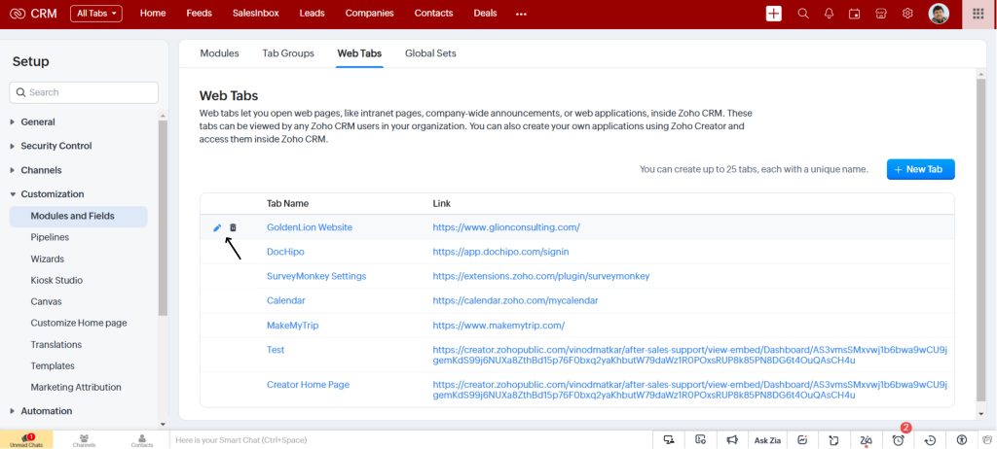Viewport: 997px width, 449px height.
Task: Open the Leads module
Action: (x=312, y=13)
